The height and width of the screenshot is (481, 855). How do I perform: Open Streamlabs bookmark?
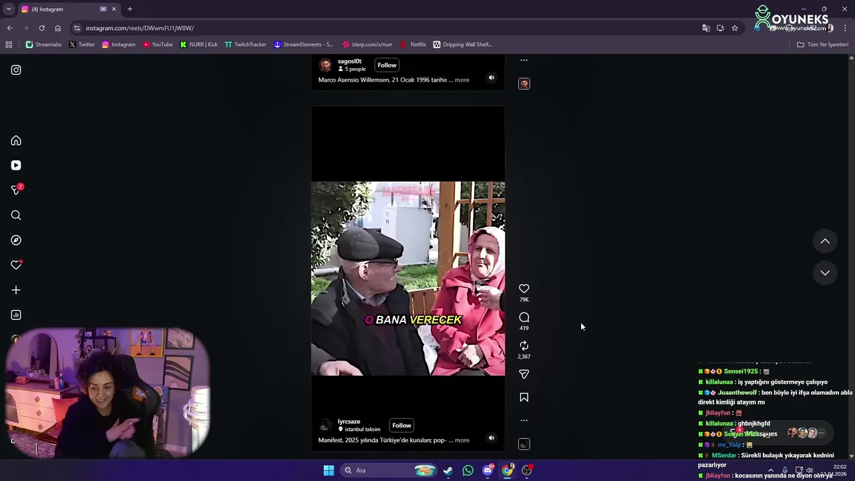[x=43, y=45]
